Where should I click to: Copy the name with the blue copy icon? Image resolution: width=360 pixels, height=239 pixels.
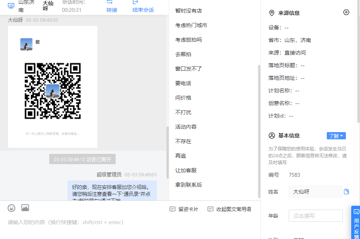click(x=347, y=192)
